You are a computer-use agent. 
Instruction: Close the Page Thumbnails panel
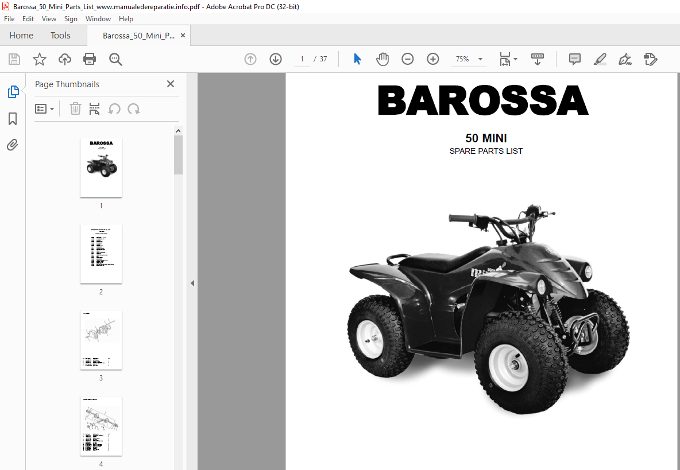tap(171, 84)
